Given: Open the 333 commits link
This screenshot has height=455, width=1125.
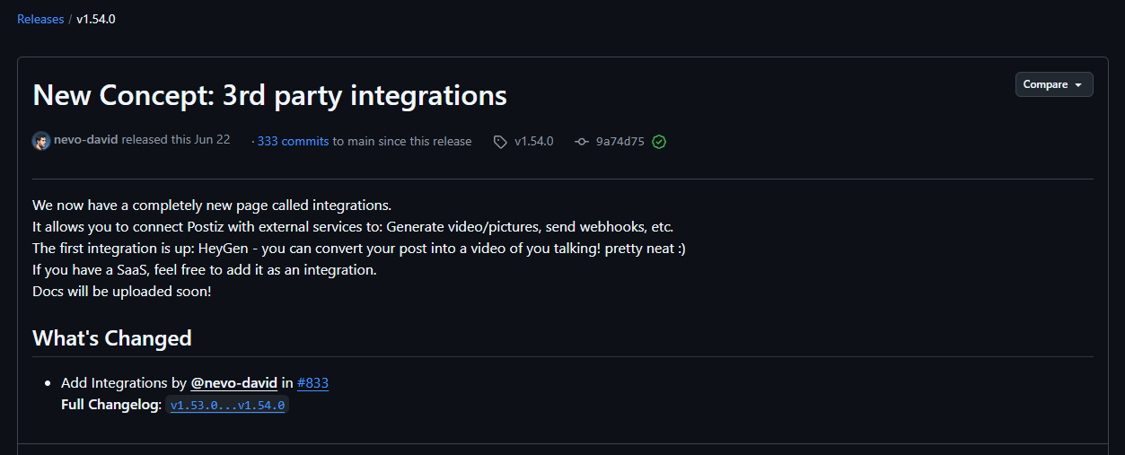Looking at the screenshot, I should coord(293,141).
